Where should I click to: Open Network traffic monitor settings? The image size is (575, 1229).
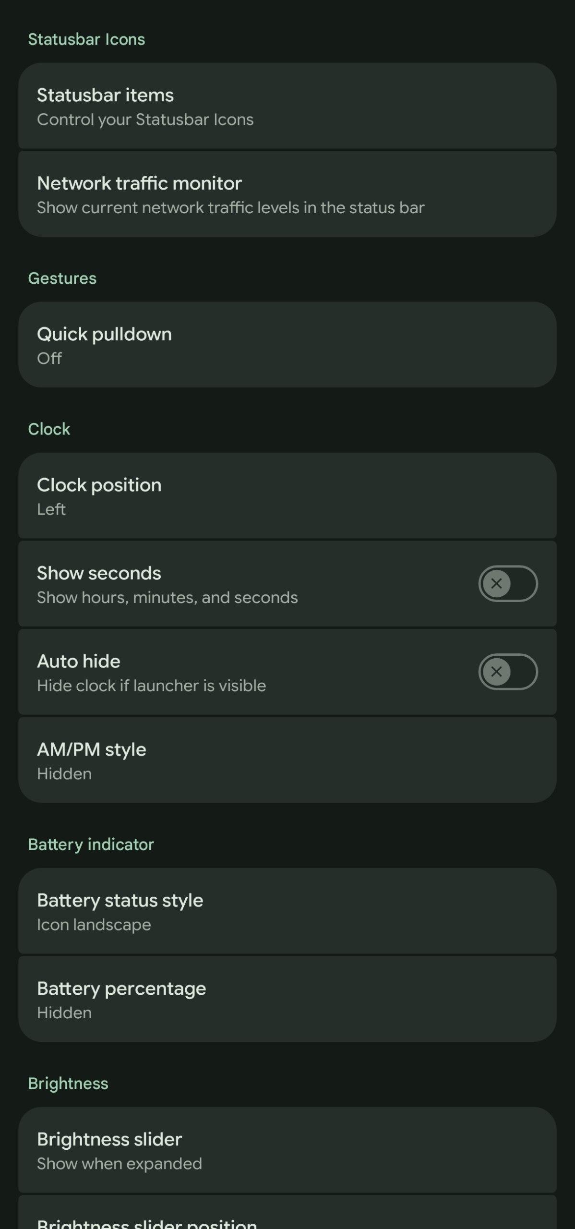point(287,194)
